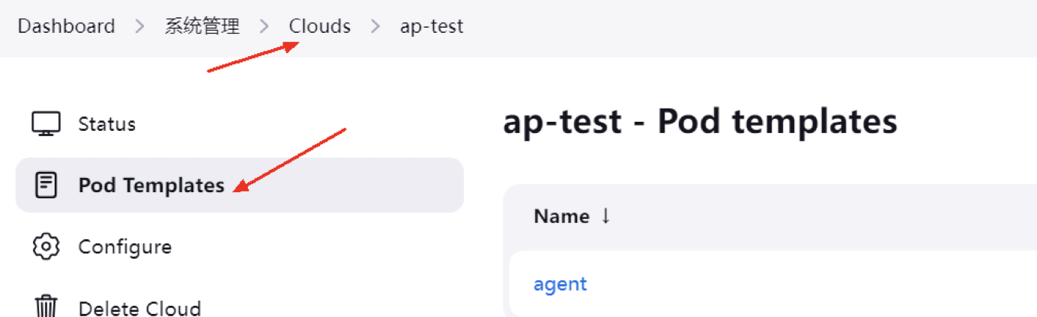Click the chevron after 系统管理 breadcrumb
This screenshot has height=317, width=1037.
pos(264,27)
